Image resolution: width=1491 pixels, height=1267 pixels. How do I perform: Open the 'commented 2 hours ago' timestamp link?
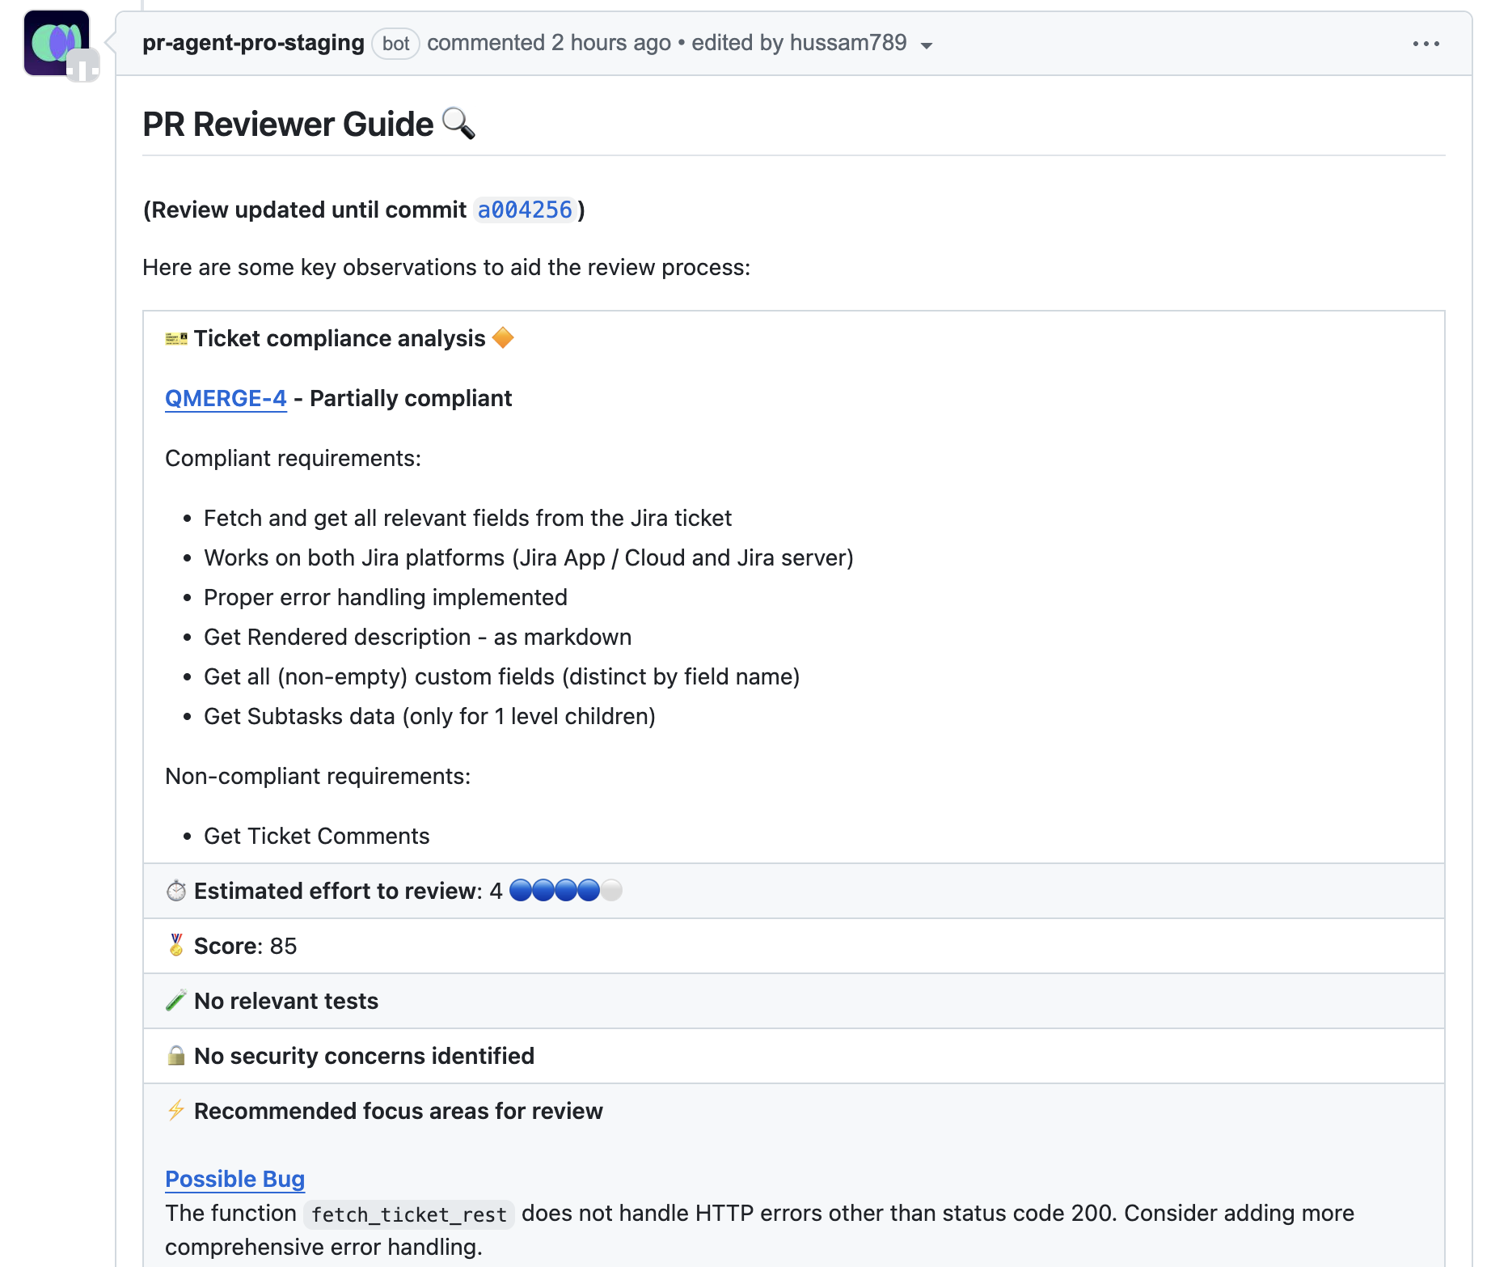548,43
